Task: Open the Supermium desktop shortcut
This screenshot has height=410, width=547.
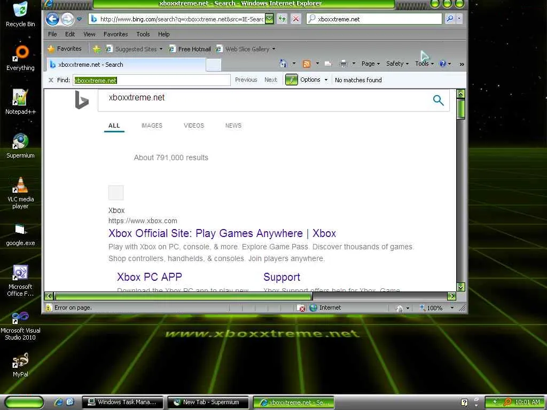Action: (20, 146)
